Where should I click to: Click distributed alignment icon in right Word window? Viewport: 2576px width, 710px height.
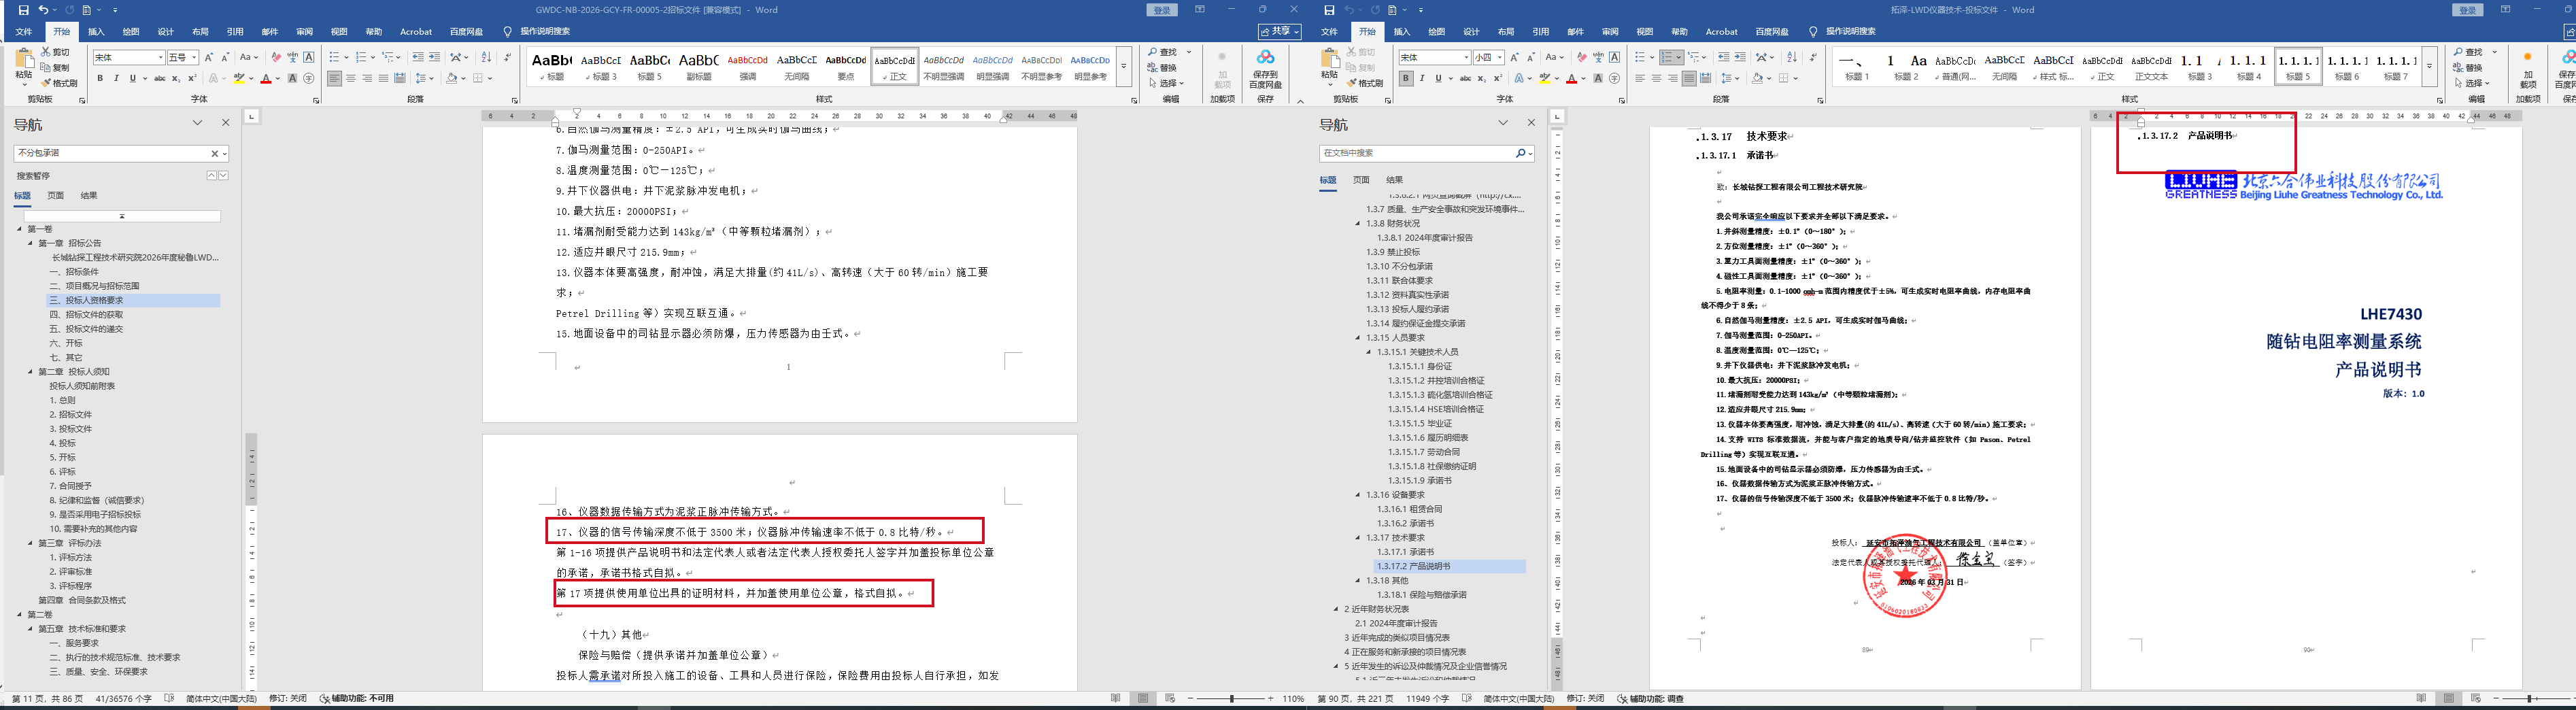pos(1706,78)
